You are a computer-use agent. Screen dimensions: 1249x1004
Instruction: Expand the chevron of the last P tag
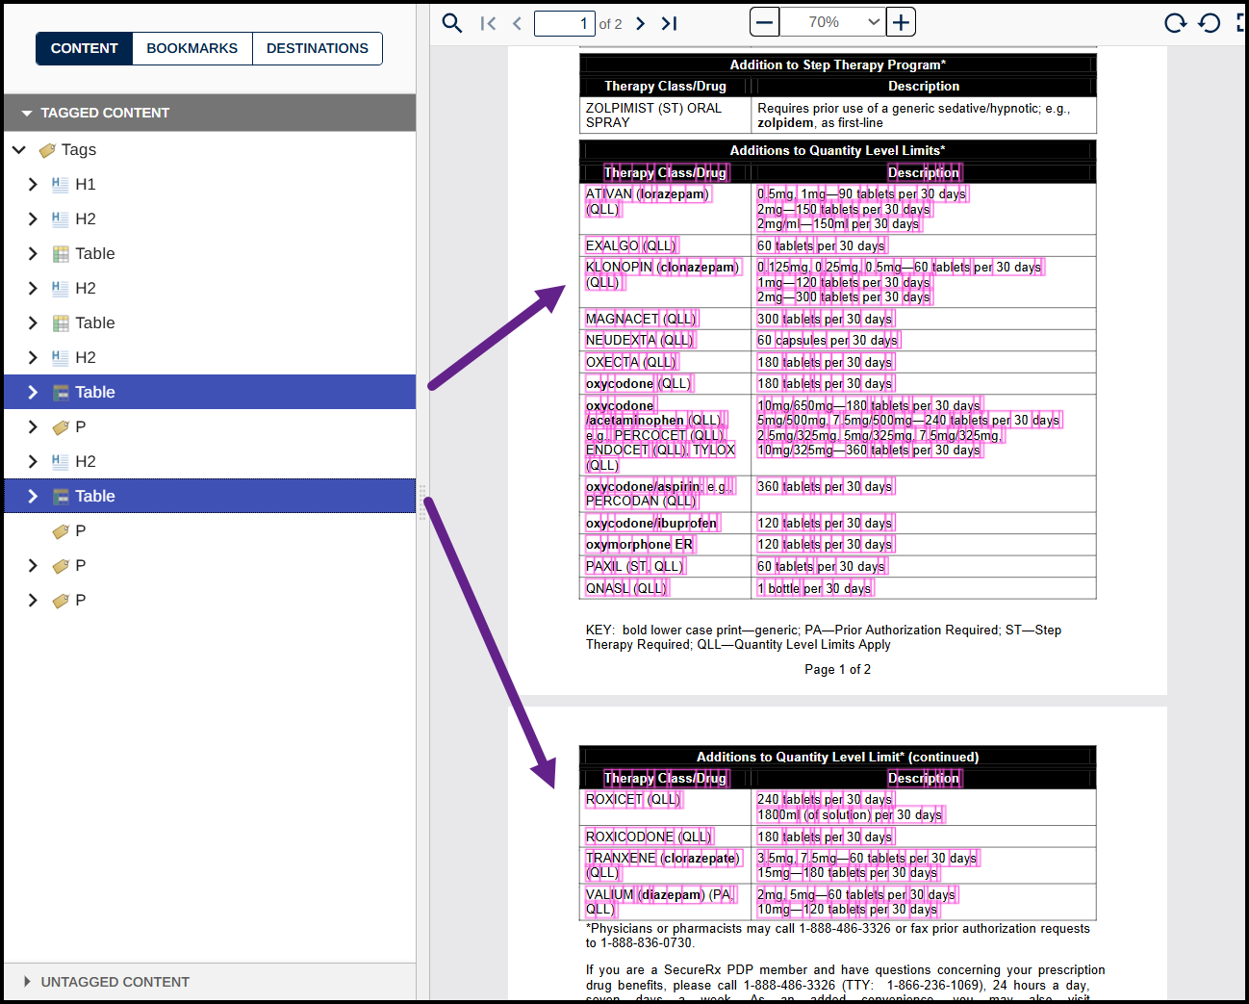pos(33,600)
